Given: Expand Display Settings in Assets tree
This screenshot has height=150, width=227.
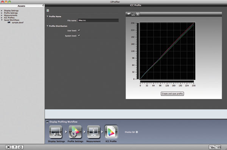Looking at the screenshot, I should (x=2, y=11).
